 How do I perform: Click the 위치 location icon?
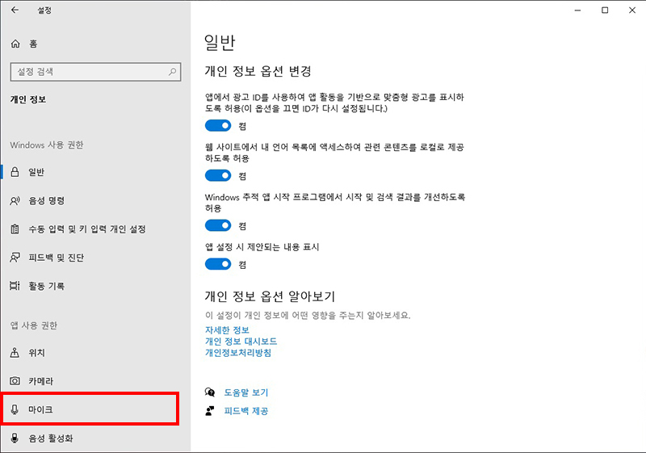click(x=15, y=353)
